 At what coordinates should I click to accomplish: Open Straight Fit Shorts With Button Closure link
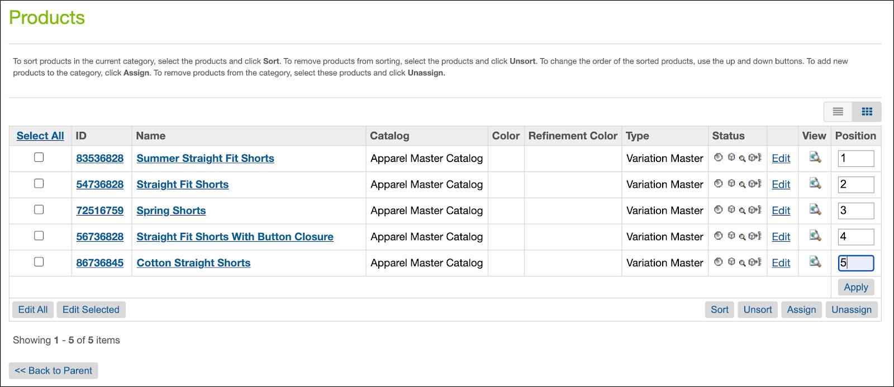(235, 237)
